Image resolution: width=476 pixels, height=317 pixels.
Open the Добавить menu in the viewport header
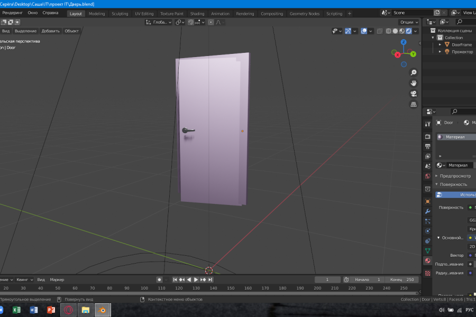[50, 31]
